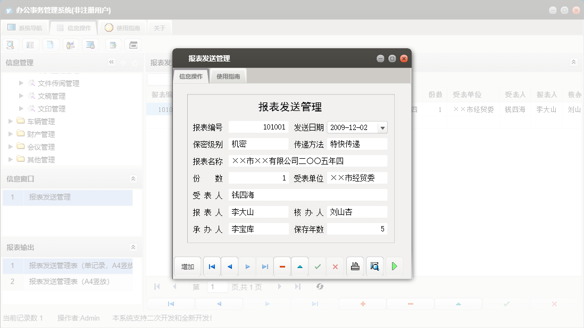Viewport: 584px width, 328px height.
Task: Cancel editing with the red X icon
Action: (335, 266)
